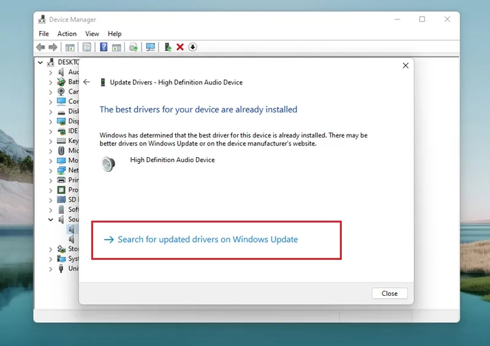Collapse the DESKTOP root tree node
Screen dimensions: 490x346
click(x=40, y=62)
